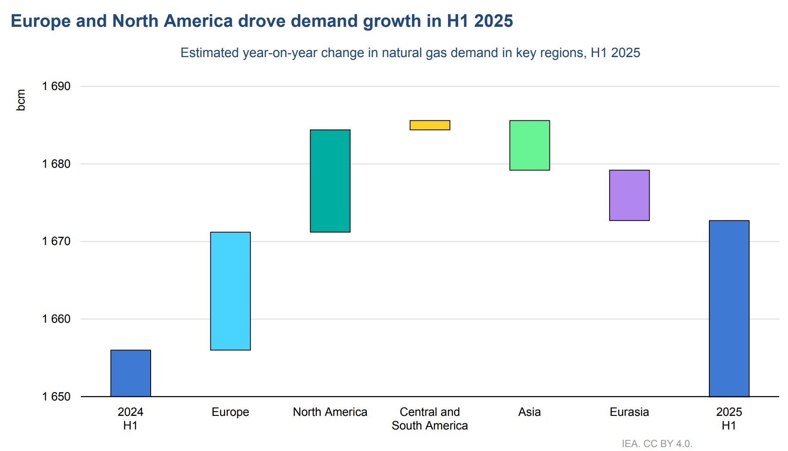Viewport: 788px width, 451px height.
Task: Click the '2024 H1' category label
Action: click(x=130, y=419)
